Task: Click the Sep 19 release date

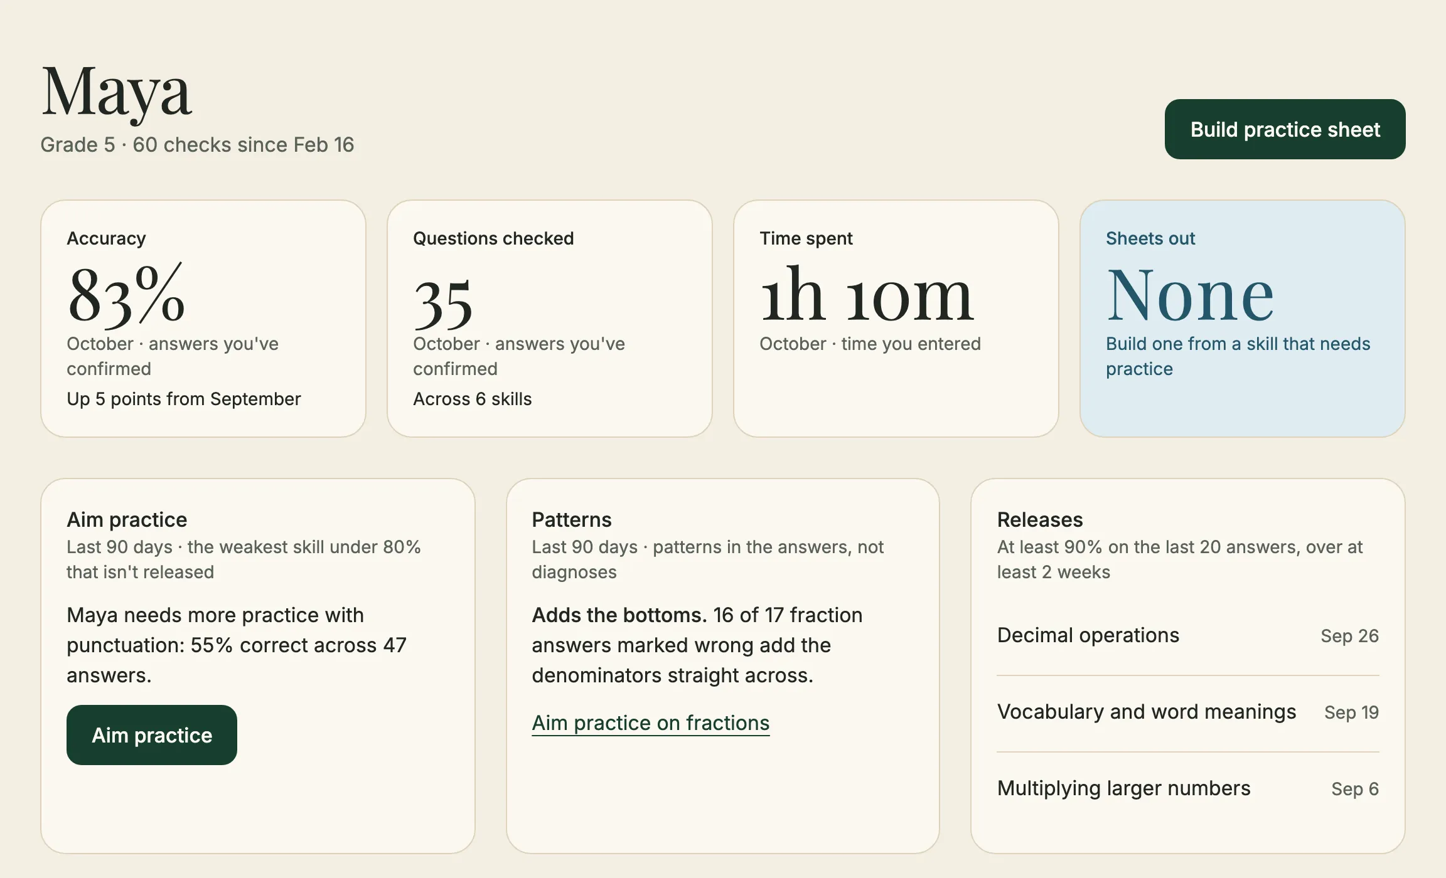Action: 1351,712
